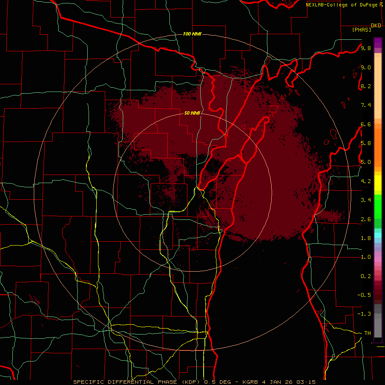Click the 1.0 value on the color scale

click(366, 257)
